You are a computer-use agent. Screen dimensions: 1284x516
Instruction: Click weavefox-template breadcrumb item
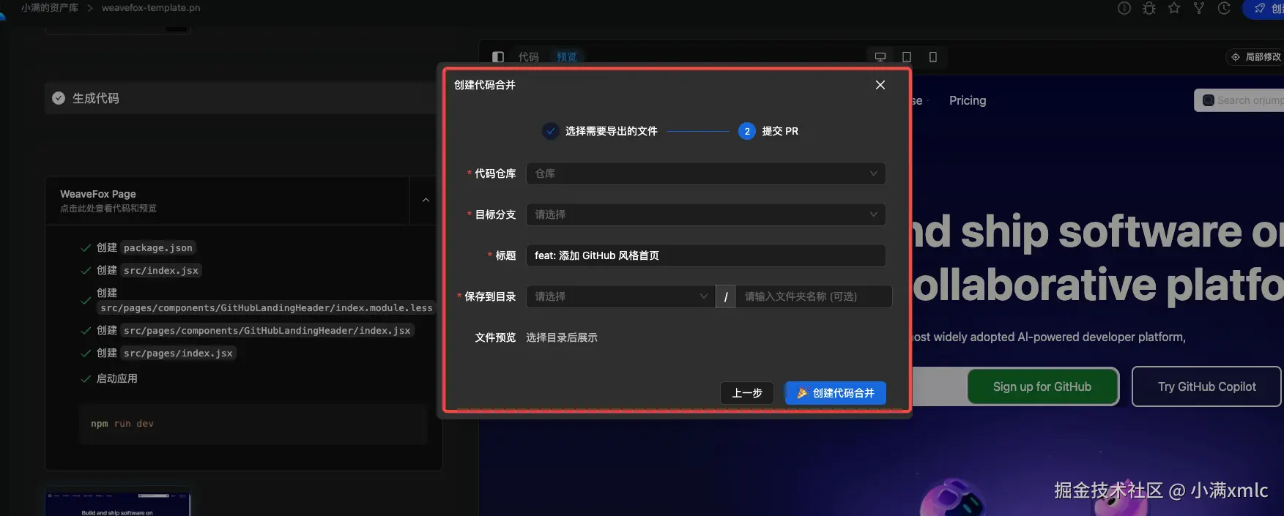[151, 7]
